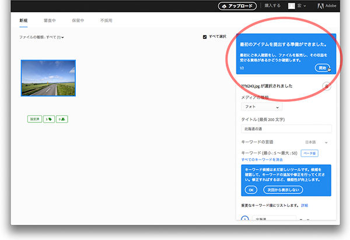The image size is (350, 240).
Task: Toggle the すべて選択 checkbox
Action: [205, 37]
